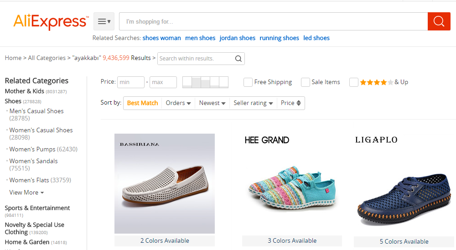Viewport: 456px width, 250px height.
Task: Open the categories hamburger menu button
Action: pyautogui.click(x=104, y=21)
